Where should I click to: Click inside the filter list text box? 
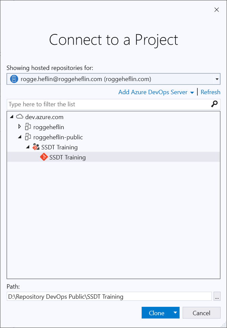pyautogui.click(x=67, y=104)
